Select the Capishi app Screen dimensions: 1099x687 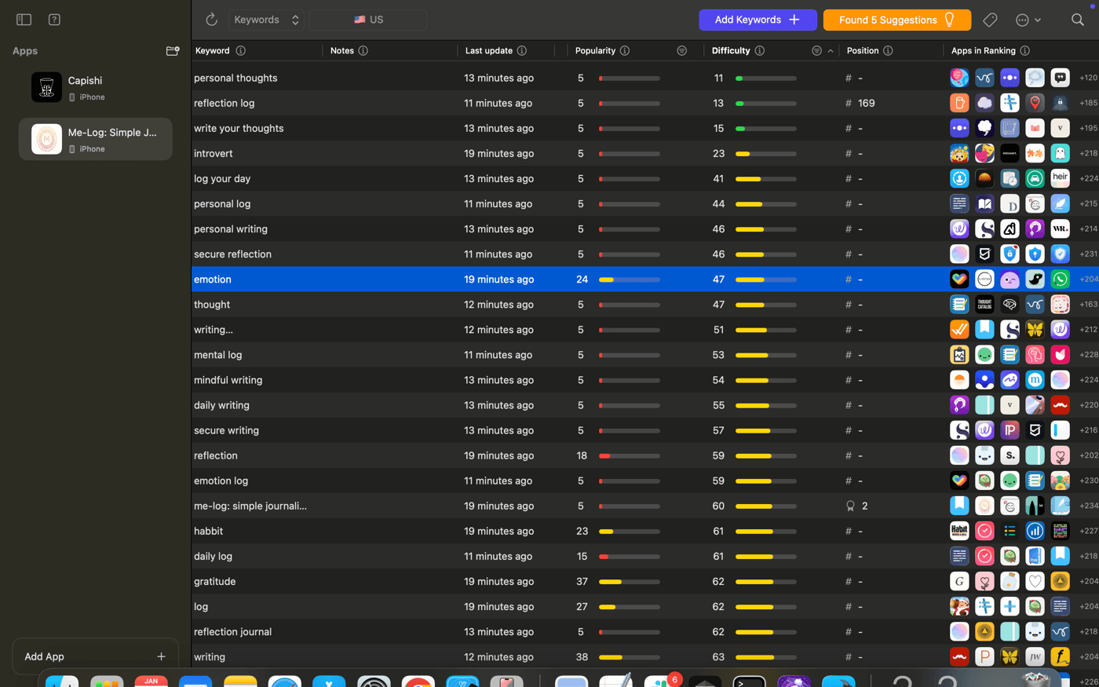click(x=94, y=86)
